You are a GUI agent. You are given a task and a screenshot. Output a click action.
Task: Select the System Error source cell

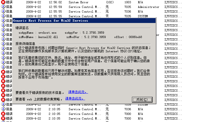[x=78, y=2]
